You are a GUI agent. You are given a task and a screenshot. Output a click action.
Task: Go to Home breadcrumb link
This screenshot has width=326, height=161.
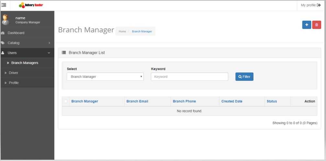[122, 31]
